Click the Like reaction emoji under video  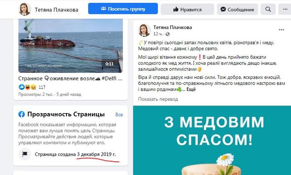(x=21, y=87)
